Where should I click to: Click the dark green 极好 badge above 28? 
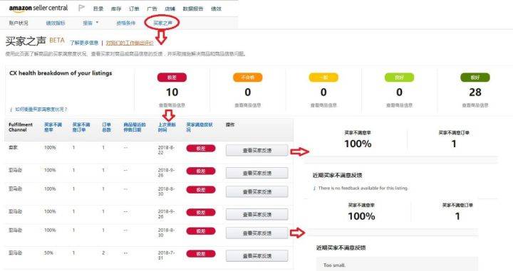click(x=475, y=78)
